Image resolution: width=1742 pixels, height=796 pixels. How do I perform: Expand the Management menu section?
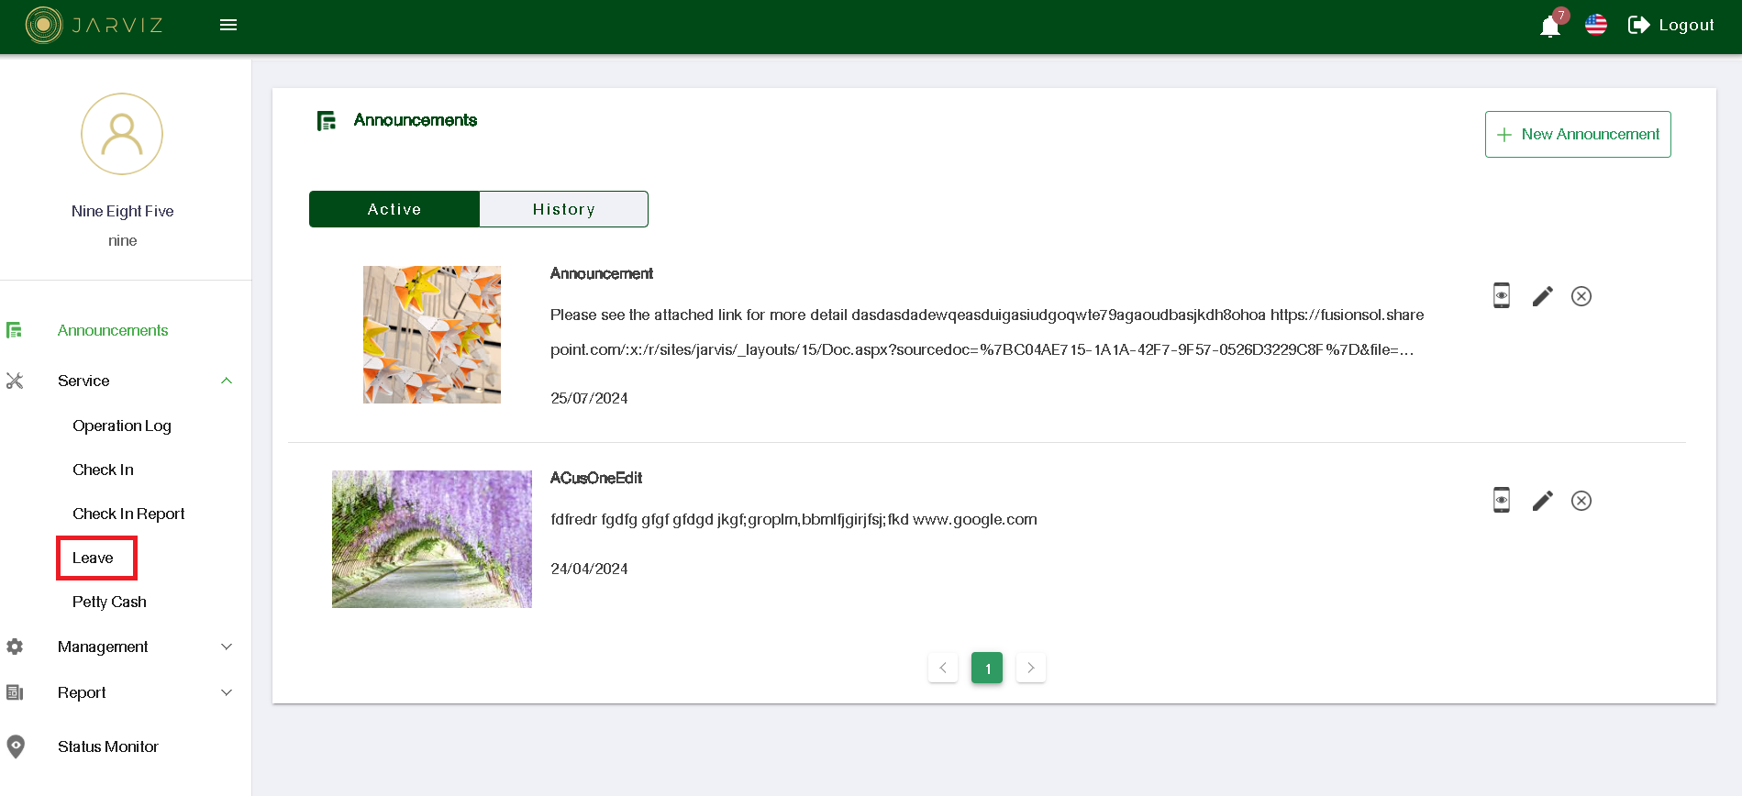(x=226, y=647)
